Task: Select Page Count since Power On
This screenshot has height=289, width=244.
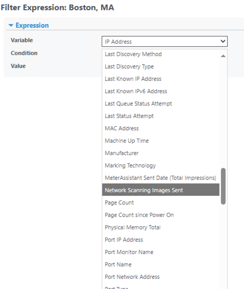Action: [x=139, y=215]
